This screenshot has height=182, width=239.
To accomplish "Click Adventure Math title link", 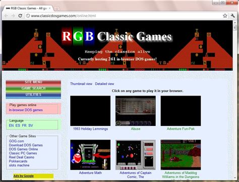I will tap(90, 173).
